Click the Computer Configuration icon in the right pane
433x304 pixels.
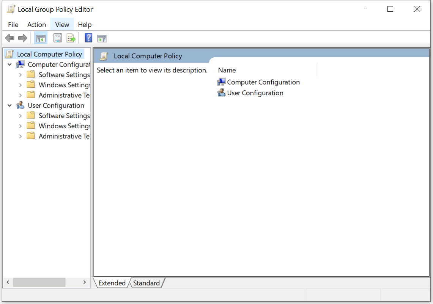[x=221, y=82]
